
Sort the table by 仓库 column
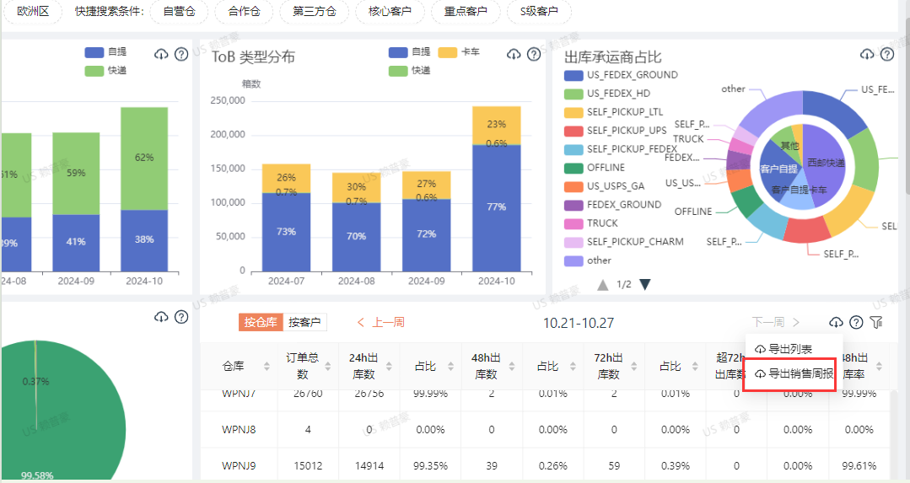[267, 367]
